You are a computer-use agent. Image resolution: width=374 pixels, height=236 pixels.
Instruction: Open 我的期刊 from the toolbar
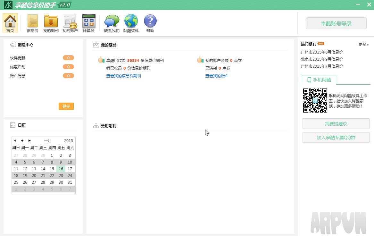(51, 23)
